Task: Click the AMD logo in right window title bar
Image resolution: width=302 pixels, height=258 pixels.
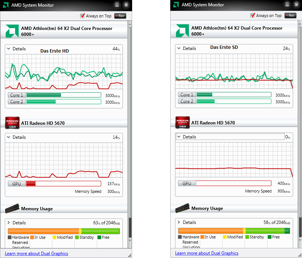Action: (x=176, y=4)
